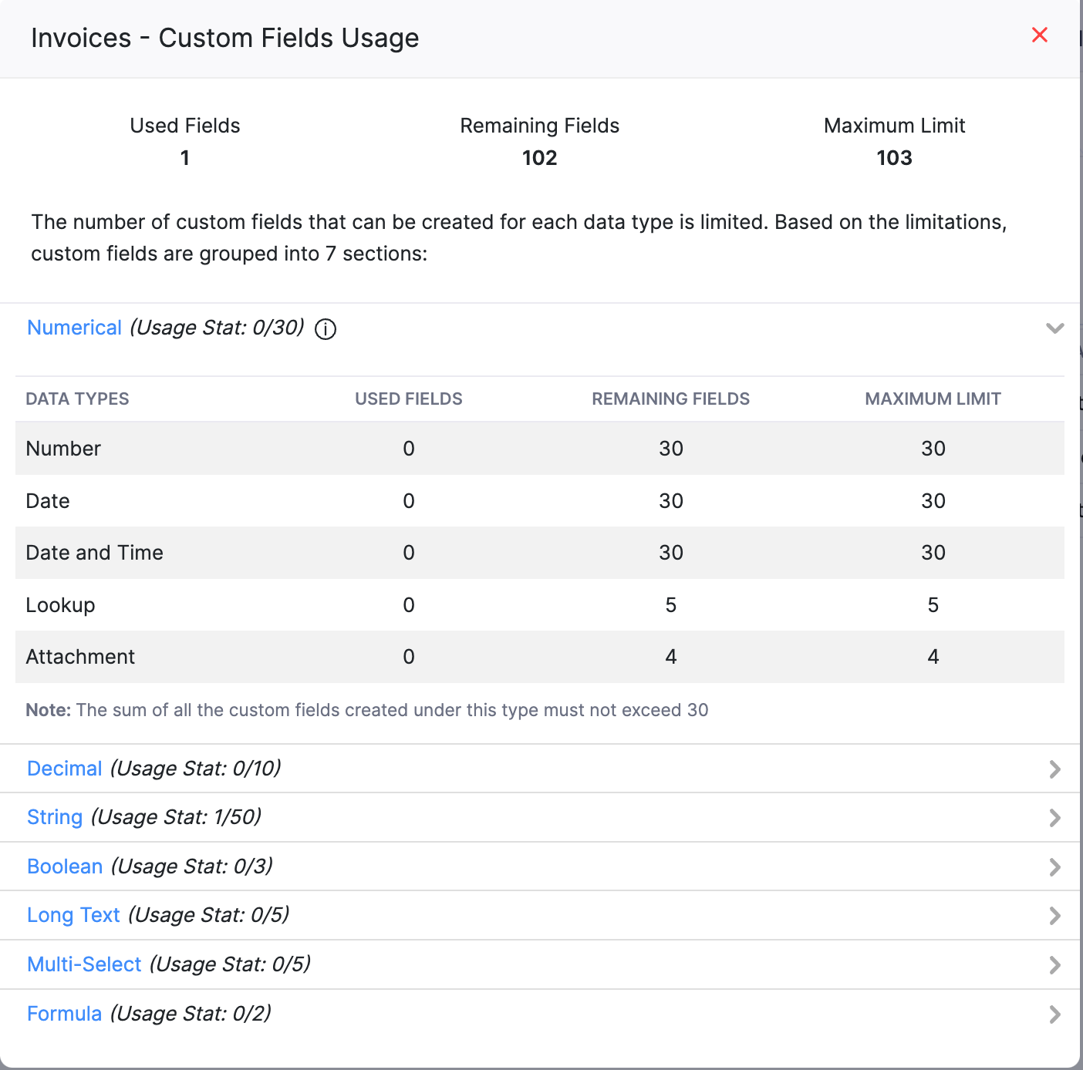Collapse the Numerical section chevron
This screenshot has height=1070, width=1083.
[1055, 328]
